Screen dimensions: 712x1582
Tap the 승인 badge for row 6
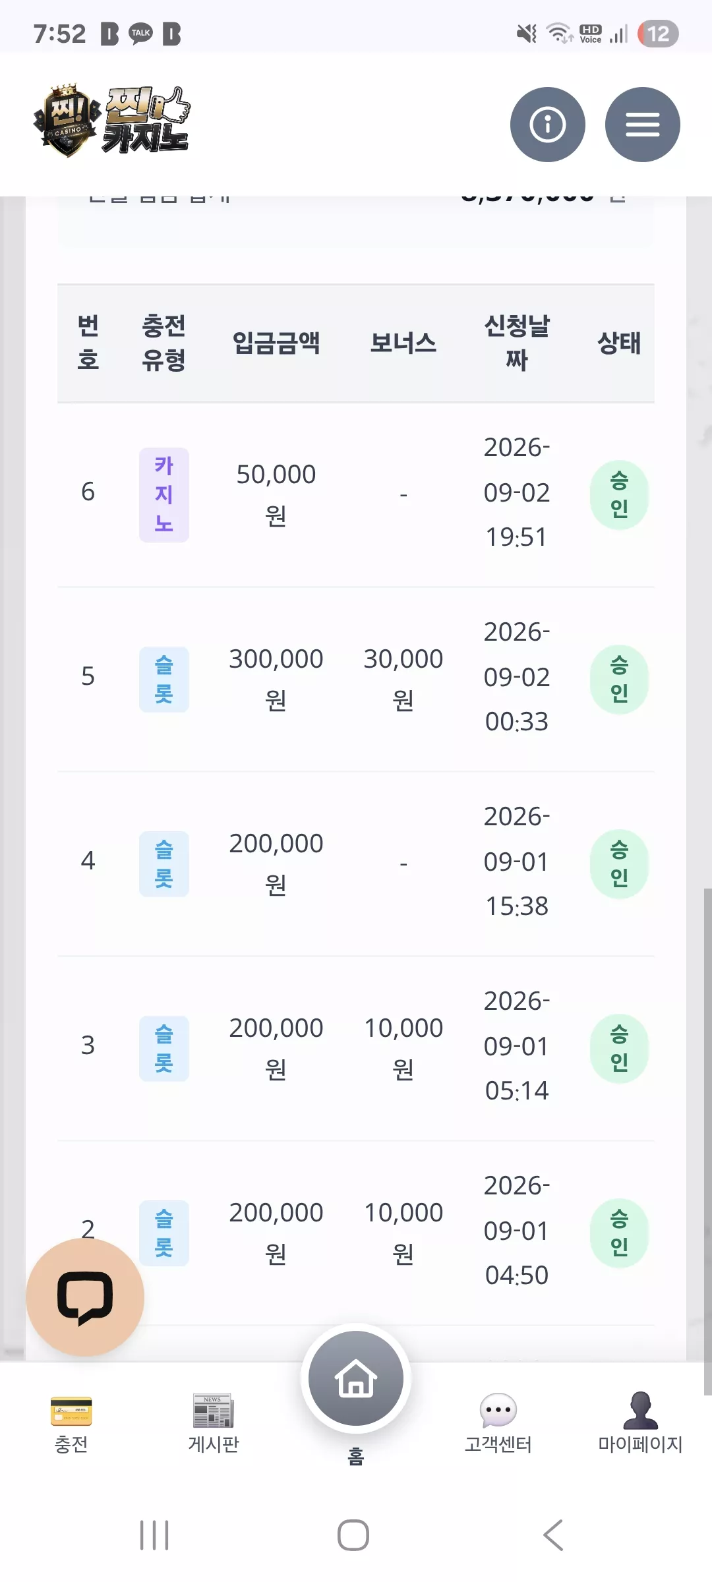(619, 495)
